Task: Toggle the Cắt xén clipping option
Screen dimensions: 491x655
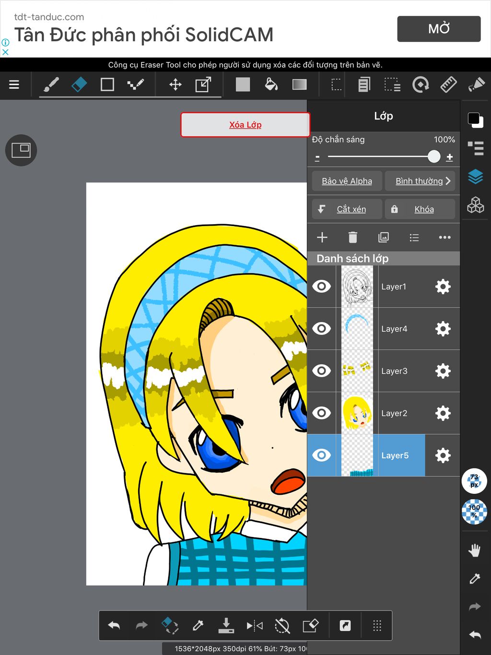Action: coord(347,209)
